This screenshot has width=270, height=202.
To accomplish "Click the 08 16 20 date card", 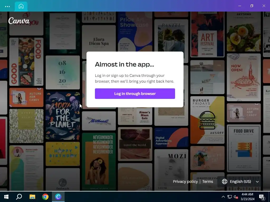I will 63,72.
